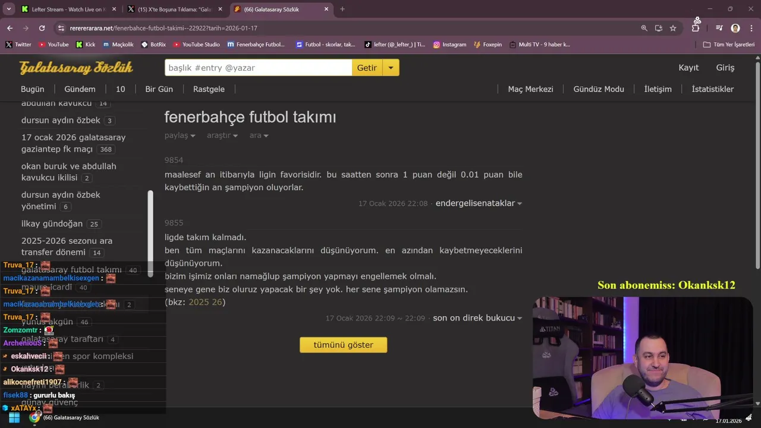Viewport: 761px width, 428px height.
Task: Open the Fenerbahçe Futbol bookmark
Action: pyautogui.click(x=256, y=45)
